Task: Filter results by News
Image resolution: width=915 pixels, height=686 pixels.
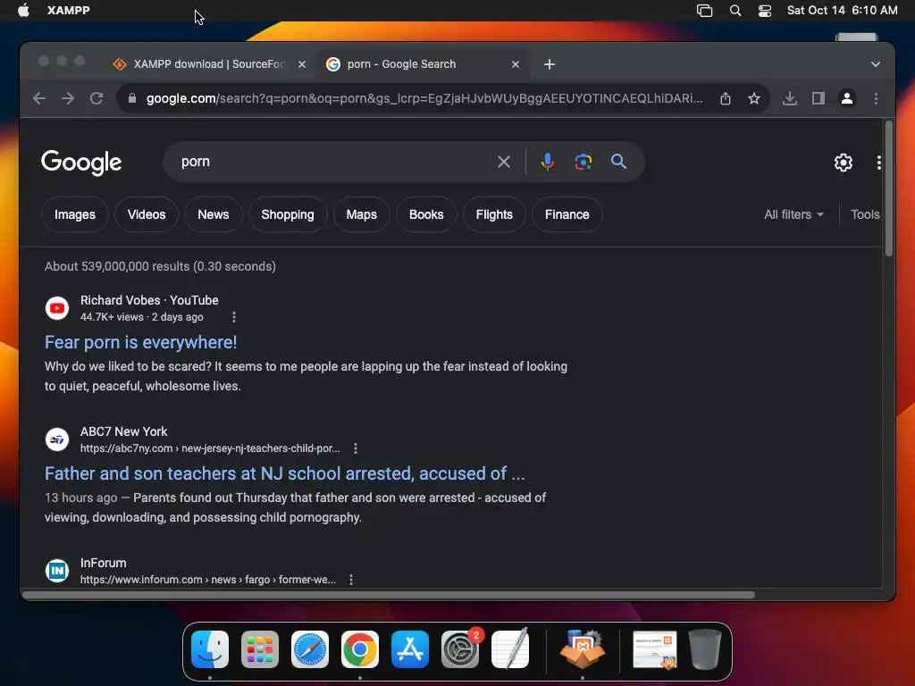Action: click(213, 214)
